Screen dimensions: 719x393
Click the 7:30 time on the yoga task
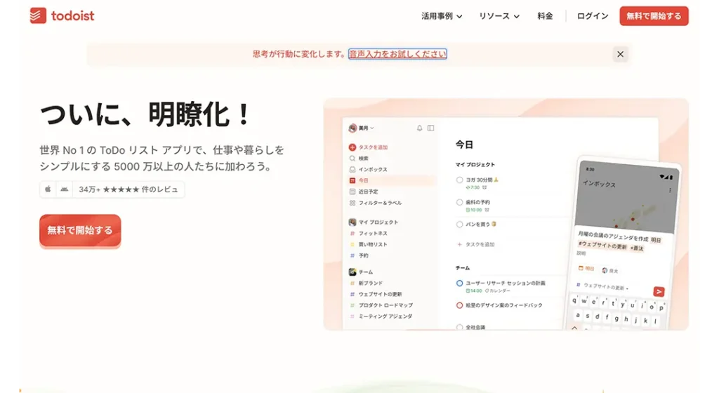pyautogui.click(x=473, y=188)
